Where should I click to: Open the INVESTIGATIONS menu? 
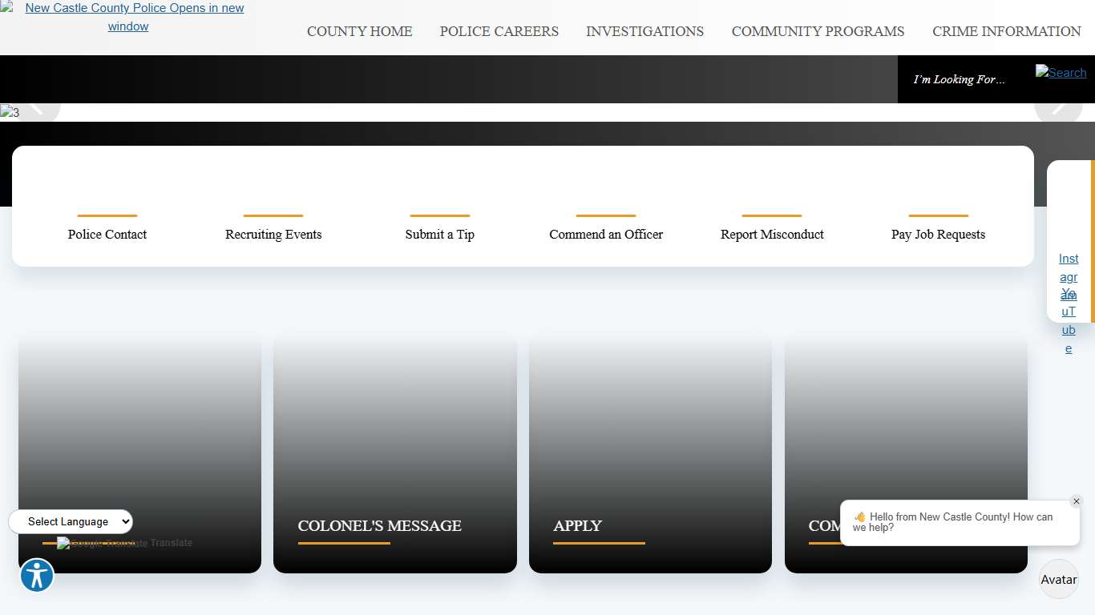pyautogui.click(x=644, y=31)
